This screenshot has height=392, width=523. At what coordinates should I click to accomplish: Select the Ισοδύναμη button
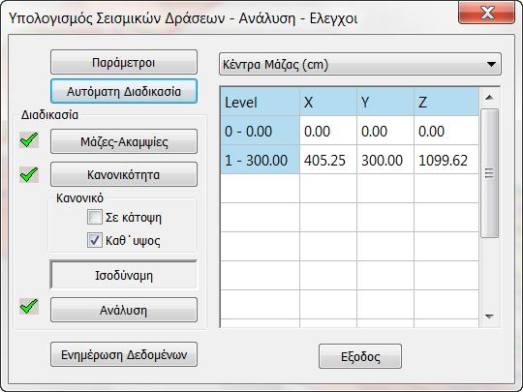[124, 275]
